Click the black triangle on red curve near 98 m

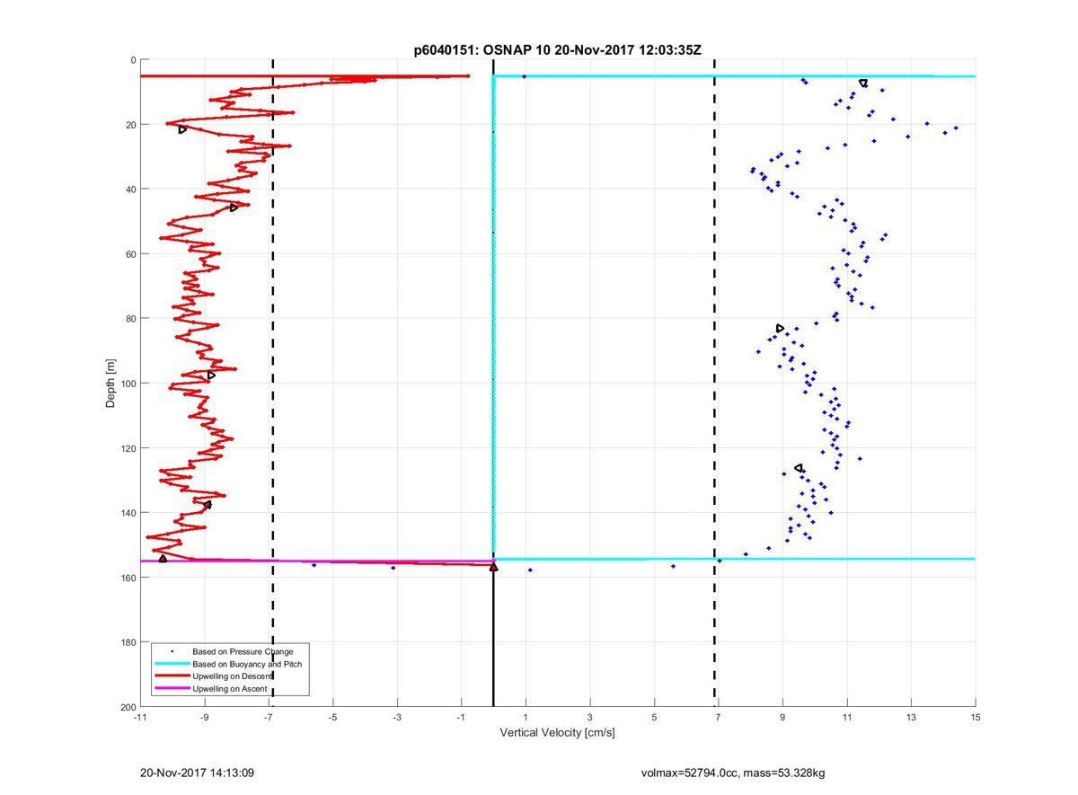point(211,375)
